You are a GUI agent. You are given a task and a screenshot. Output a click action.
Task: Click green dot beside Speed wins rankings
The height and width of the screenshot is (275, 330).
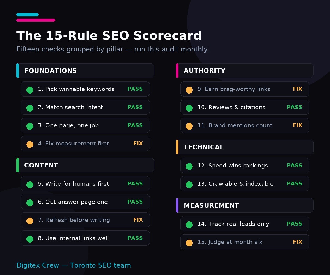tap(189, 166)
